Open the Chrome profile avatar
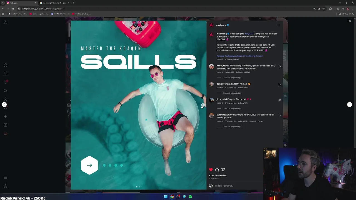Screen dimensions: 356x200 (348, 9)
